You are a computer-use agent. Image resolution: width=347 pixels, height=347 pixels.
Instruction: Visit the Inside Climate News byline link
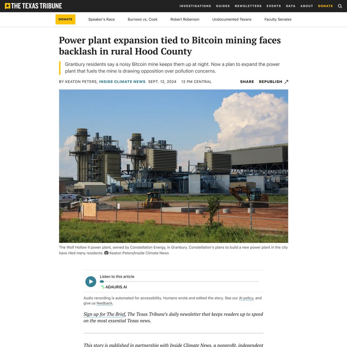point(122,82)
